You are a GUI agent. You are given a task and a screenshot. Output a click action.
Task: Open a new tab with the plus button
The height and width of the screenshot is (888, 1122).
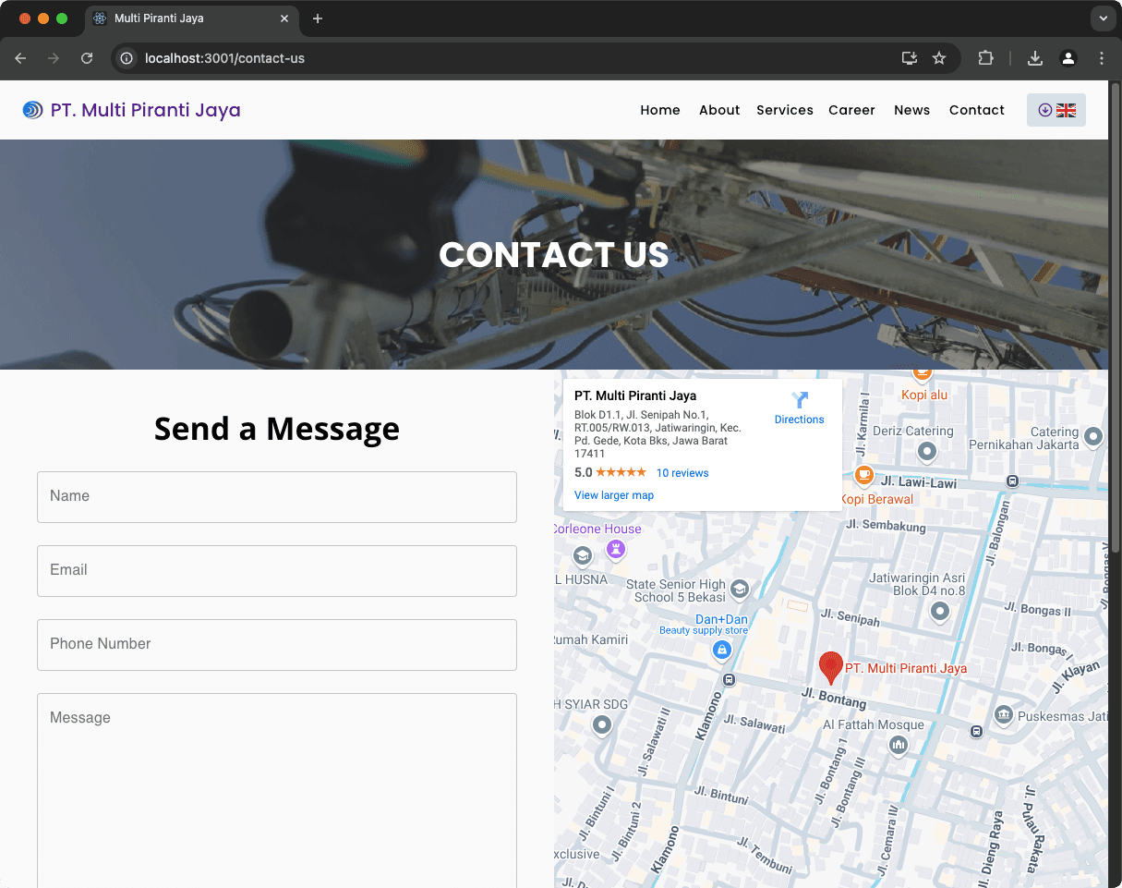[x=318, y=18]
